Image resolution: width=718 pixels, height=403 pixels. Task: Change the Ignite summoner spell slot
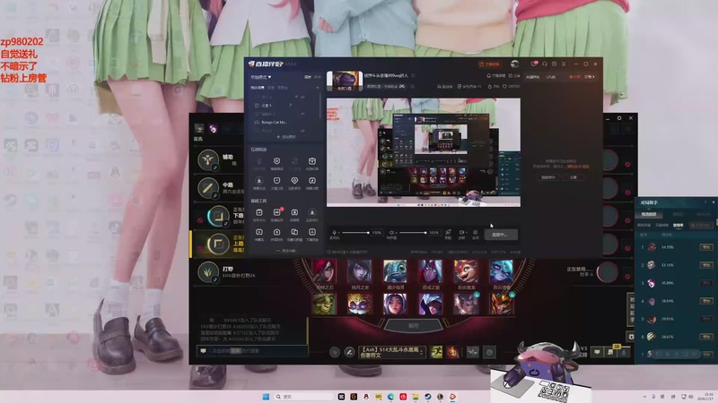pos(452,352)
